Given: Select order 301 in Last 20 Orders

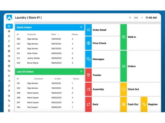Looking at the screenshot, I should pyautogui.click(x=50, y=83).
